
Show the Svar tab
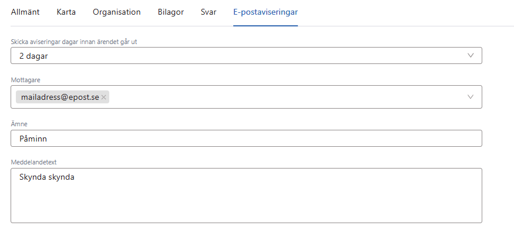pos(208,12)
